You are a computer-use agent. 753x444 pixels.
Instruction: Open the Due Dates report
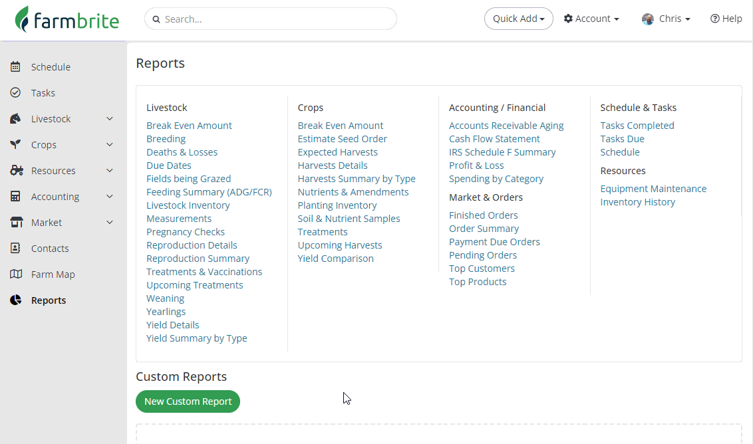coord(168,165)
